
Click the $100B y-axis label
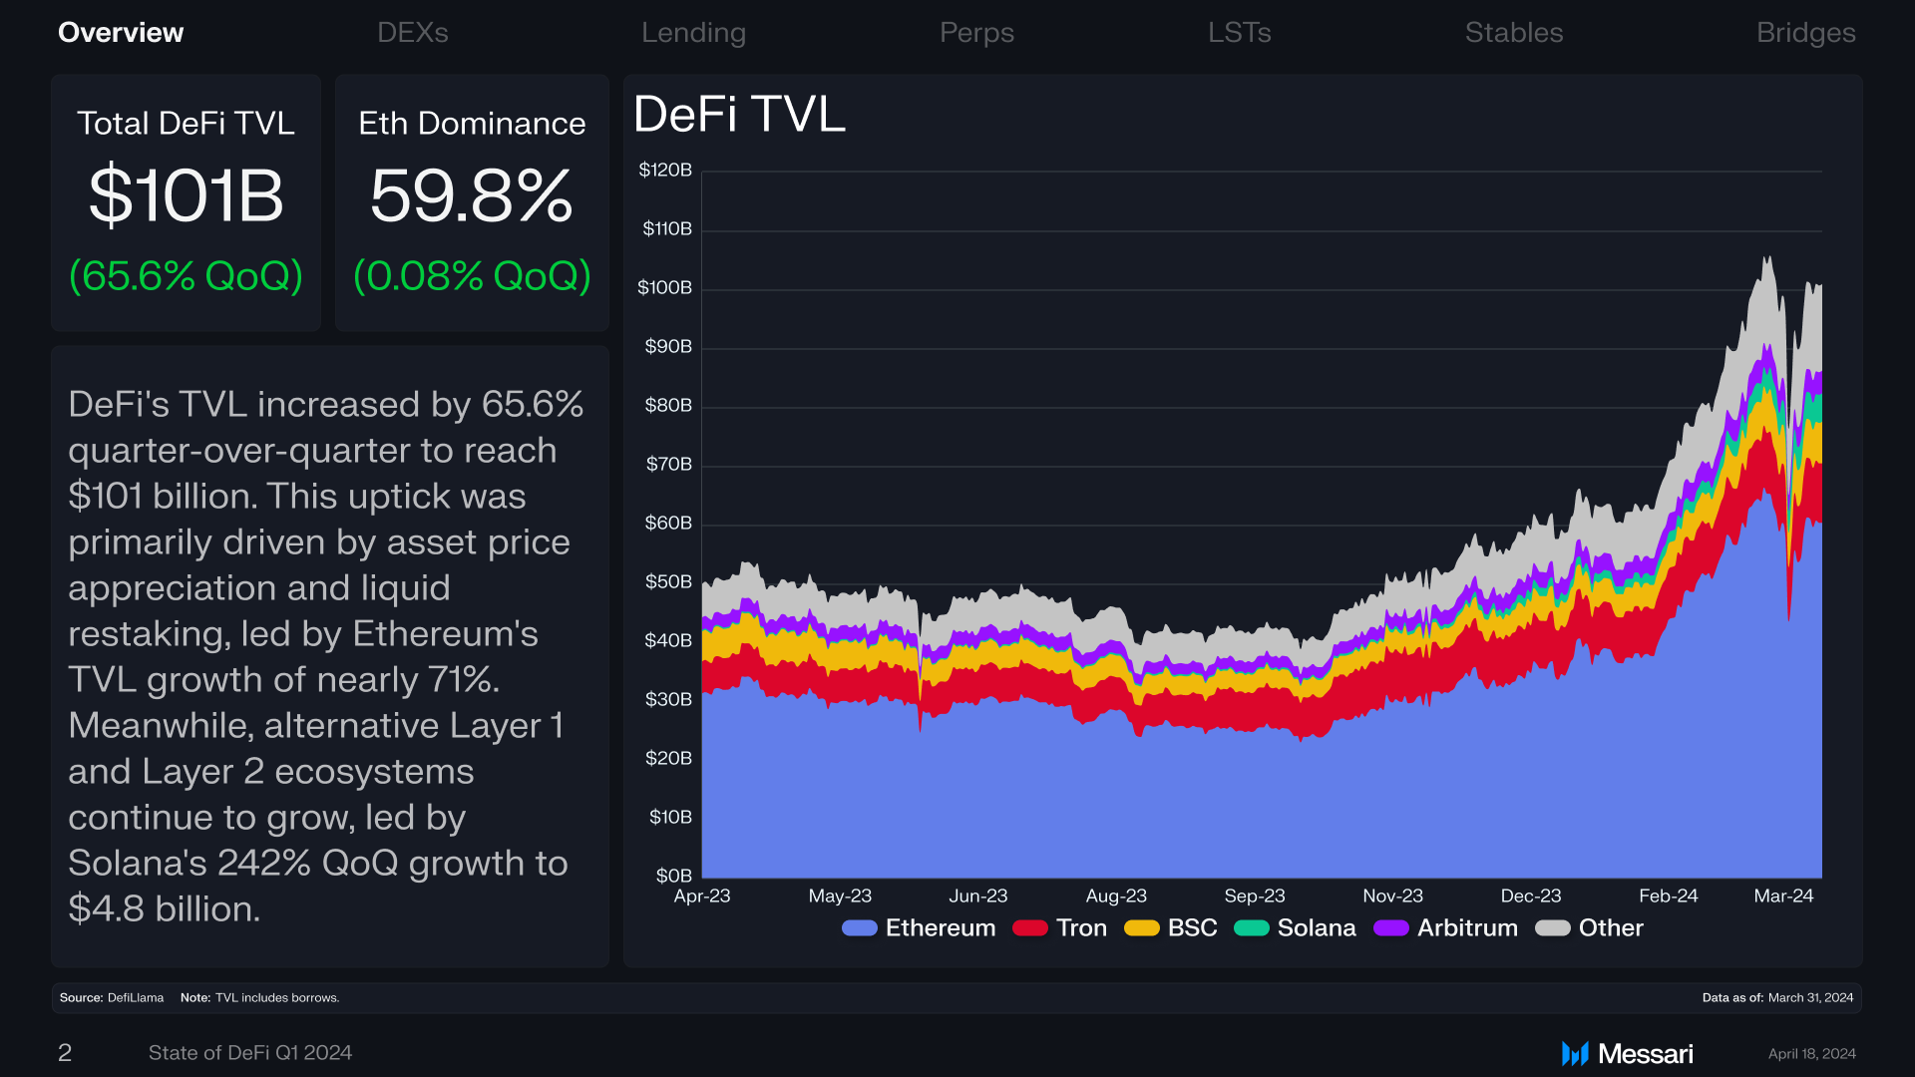[665, 287]
